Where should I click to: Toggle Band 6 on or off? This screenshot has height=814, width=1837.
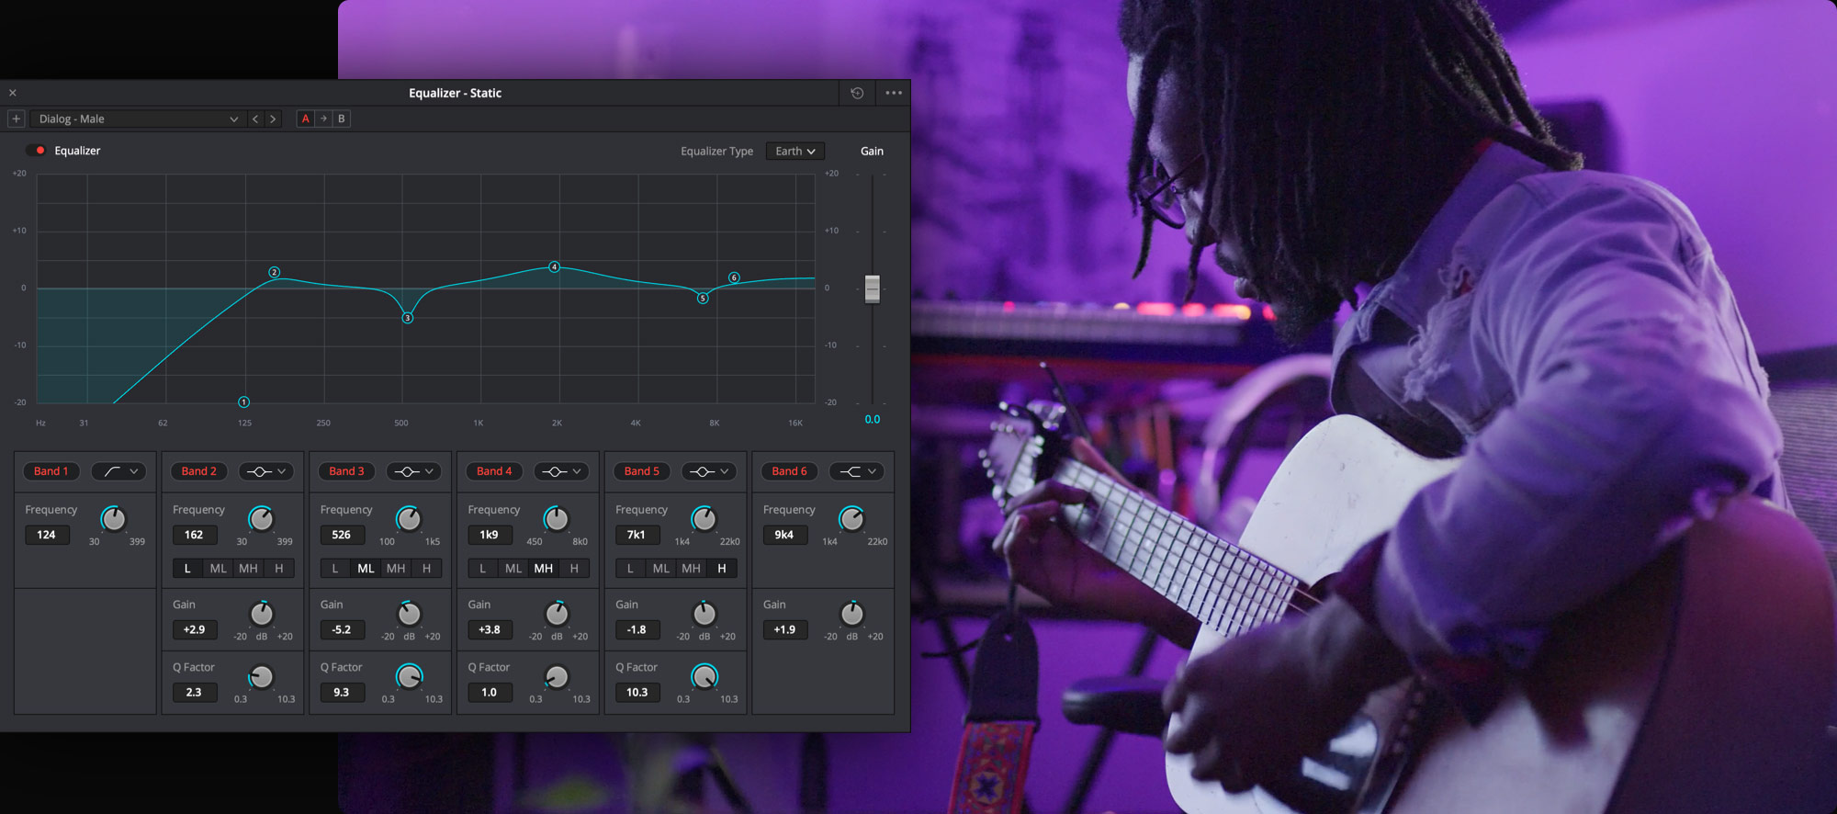(789, 471)
